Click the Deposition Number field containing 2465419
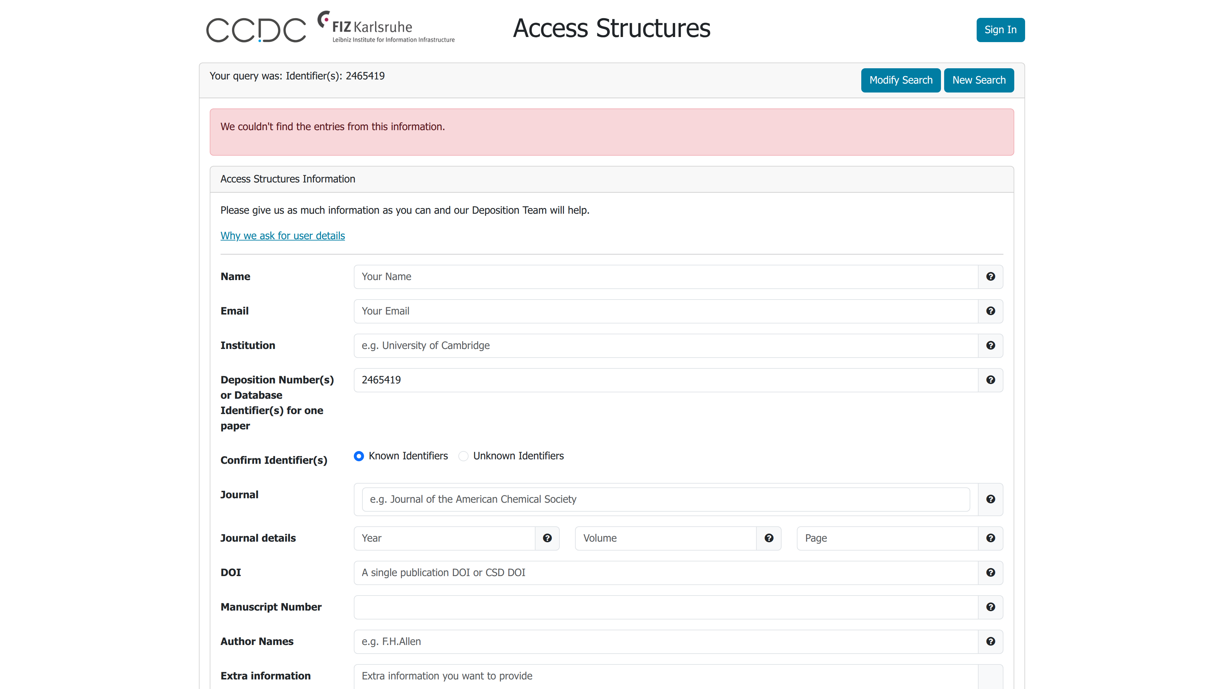The height and width of the screenshot is (689, 1224). click(666, 380)
